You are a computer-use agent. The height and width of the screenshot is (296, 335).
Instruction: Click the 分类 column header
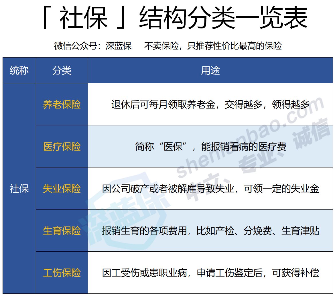(x=62, y=70)
